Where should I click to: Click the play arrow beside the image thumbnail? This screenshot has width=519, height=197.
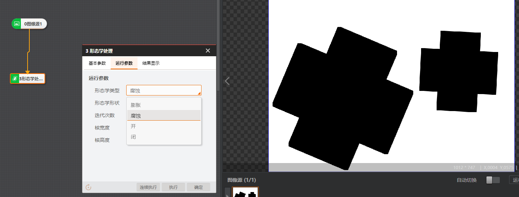227,195
